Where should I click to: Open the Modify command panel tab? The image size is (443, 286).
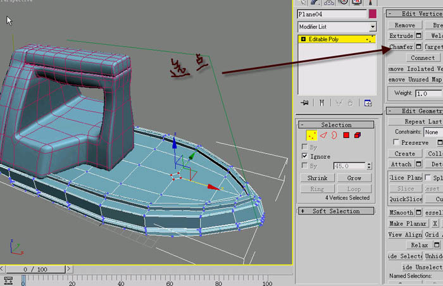(315, 3)
